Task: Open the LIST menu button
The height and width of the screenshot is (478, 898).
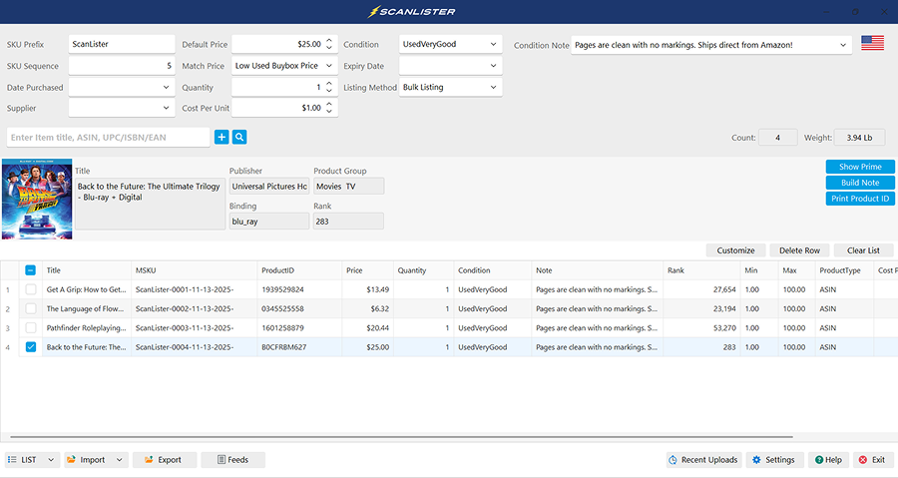Action: pyautogui.click(x=32, y=460)
